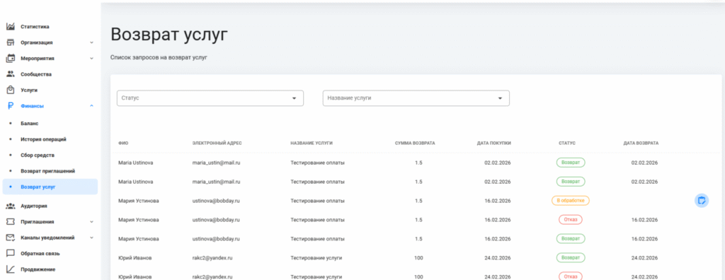725x280 pixels.
Task: Open Баланс submenu item
Action: point(29,123)
